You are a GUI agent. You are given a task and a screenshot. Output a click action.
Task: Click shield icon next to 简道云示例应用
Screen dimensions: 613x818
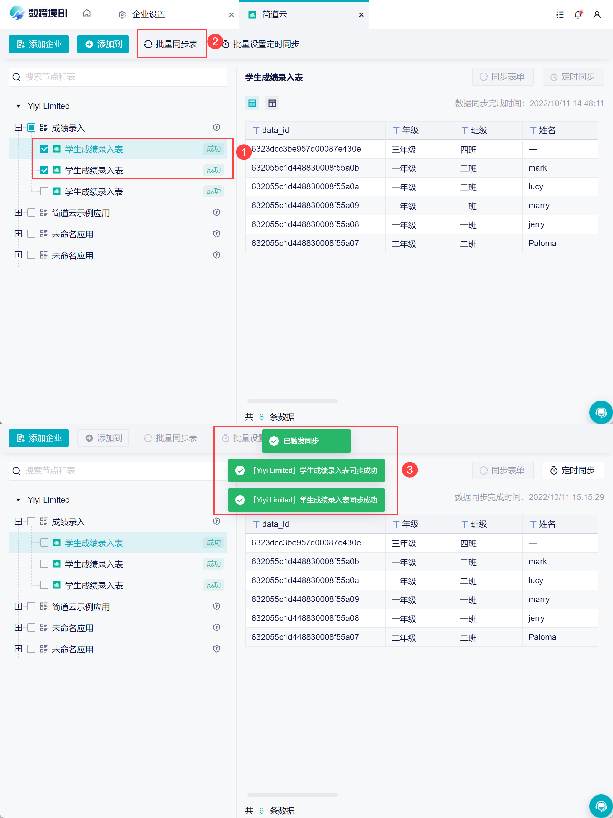(217, 213)
